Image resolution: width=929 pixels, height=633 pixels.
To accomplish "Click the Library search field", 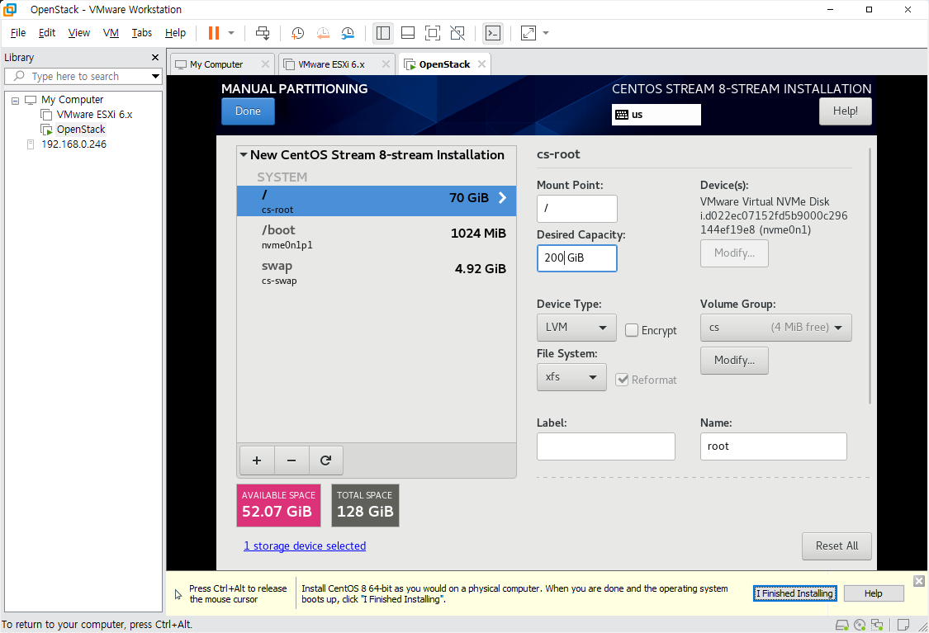I will (x=77, y=77).
